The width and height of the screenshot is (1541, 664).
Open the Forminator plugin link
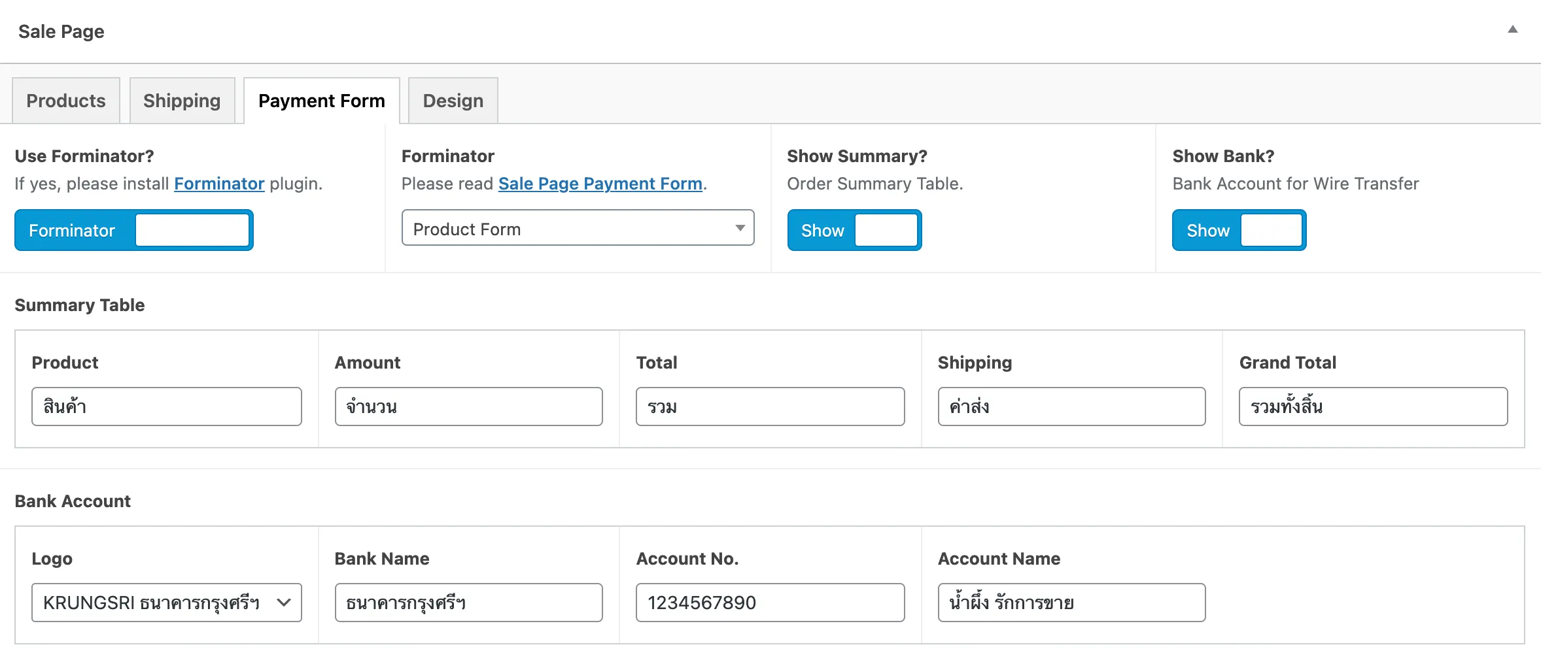pos(219,184)
